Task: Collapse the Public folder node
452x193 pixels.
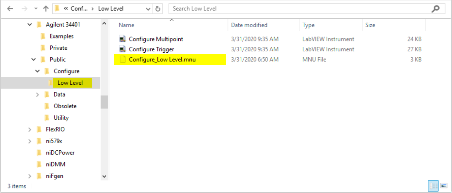Action: click(x=34, y=59)
